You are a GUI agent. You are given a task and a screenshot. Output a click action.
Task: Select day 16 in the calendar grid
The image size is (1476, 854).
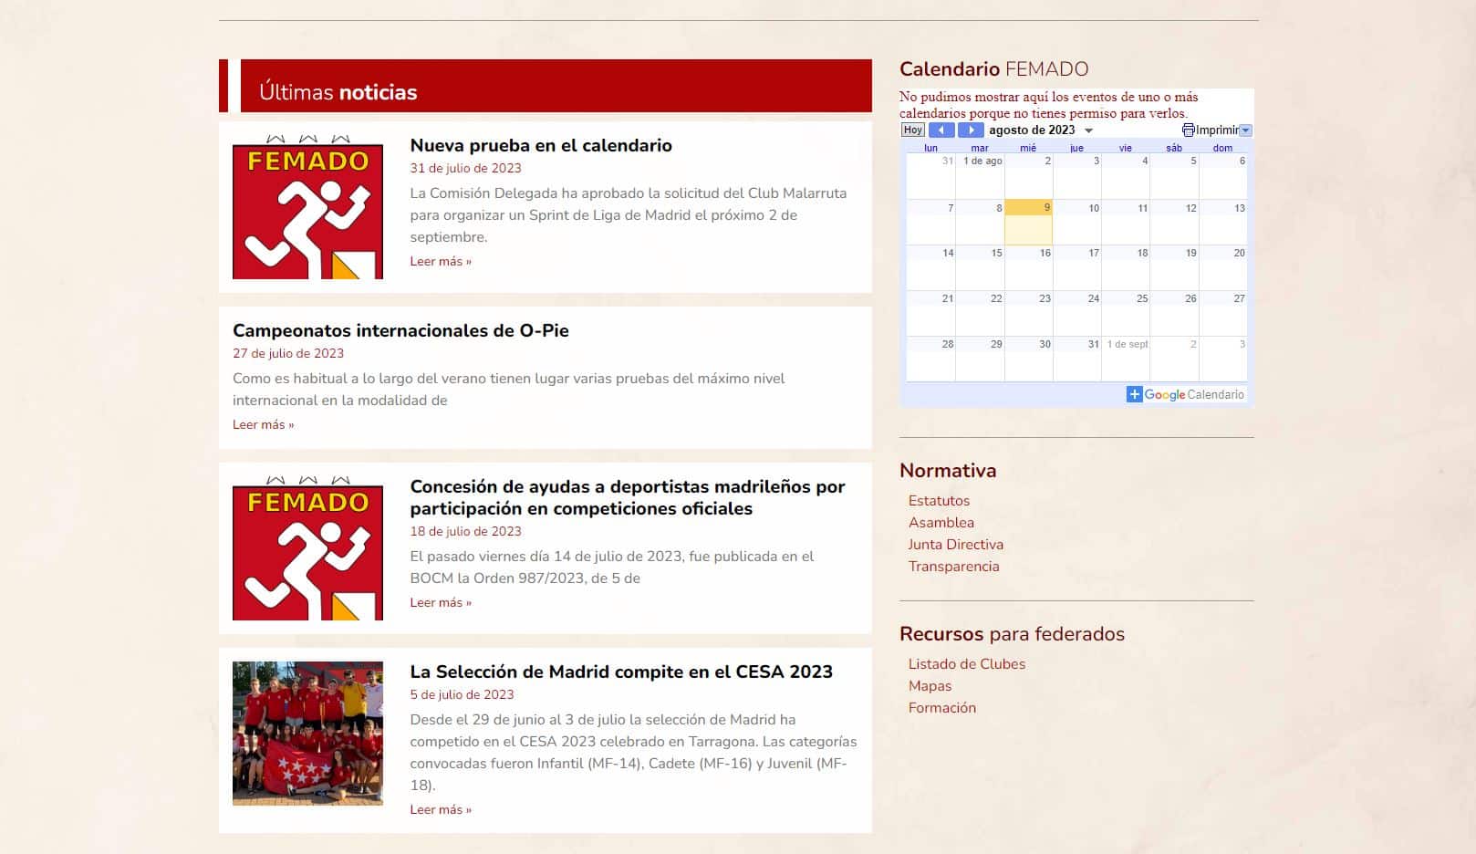(1028, 267)
